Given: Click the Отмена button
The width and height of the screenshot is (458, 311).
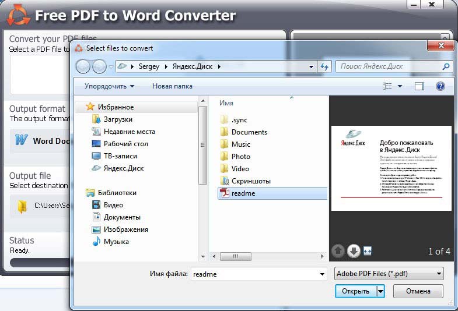Looking at the screenshot, I should (x=418, y=291).
